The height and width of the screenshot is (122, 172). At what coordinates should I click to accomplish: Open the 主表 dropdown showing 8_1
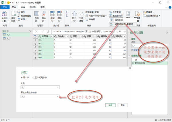point(40,87)
